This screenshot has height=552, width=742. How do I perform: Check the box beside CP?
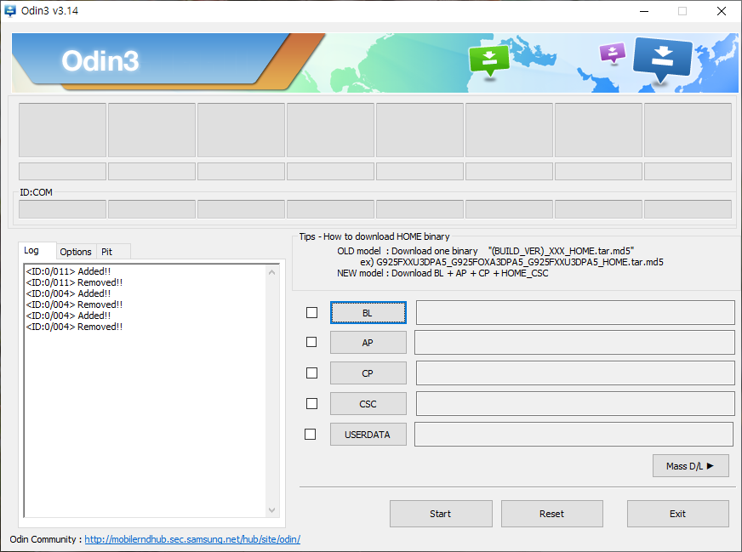click(311, 373)
